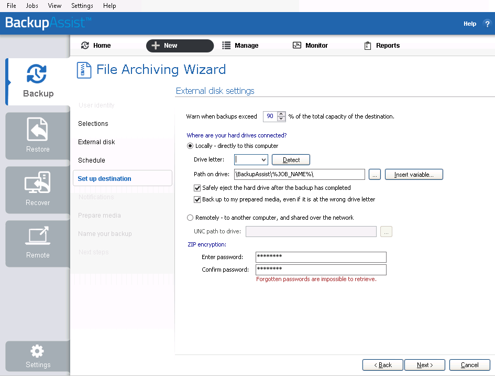Go to the Selections wizard step
The height and width of the screenshot is (376, 495).
click(93, 124)
